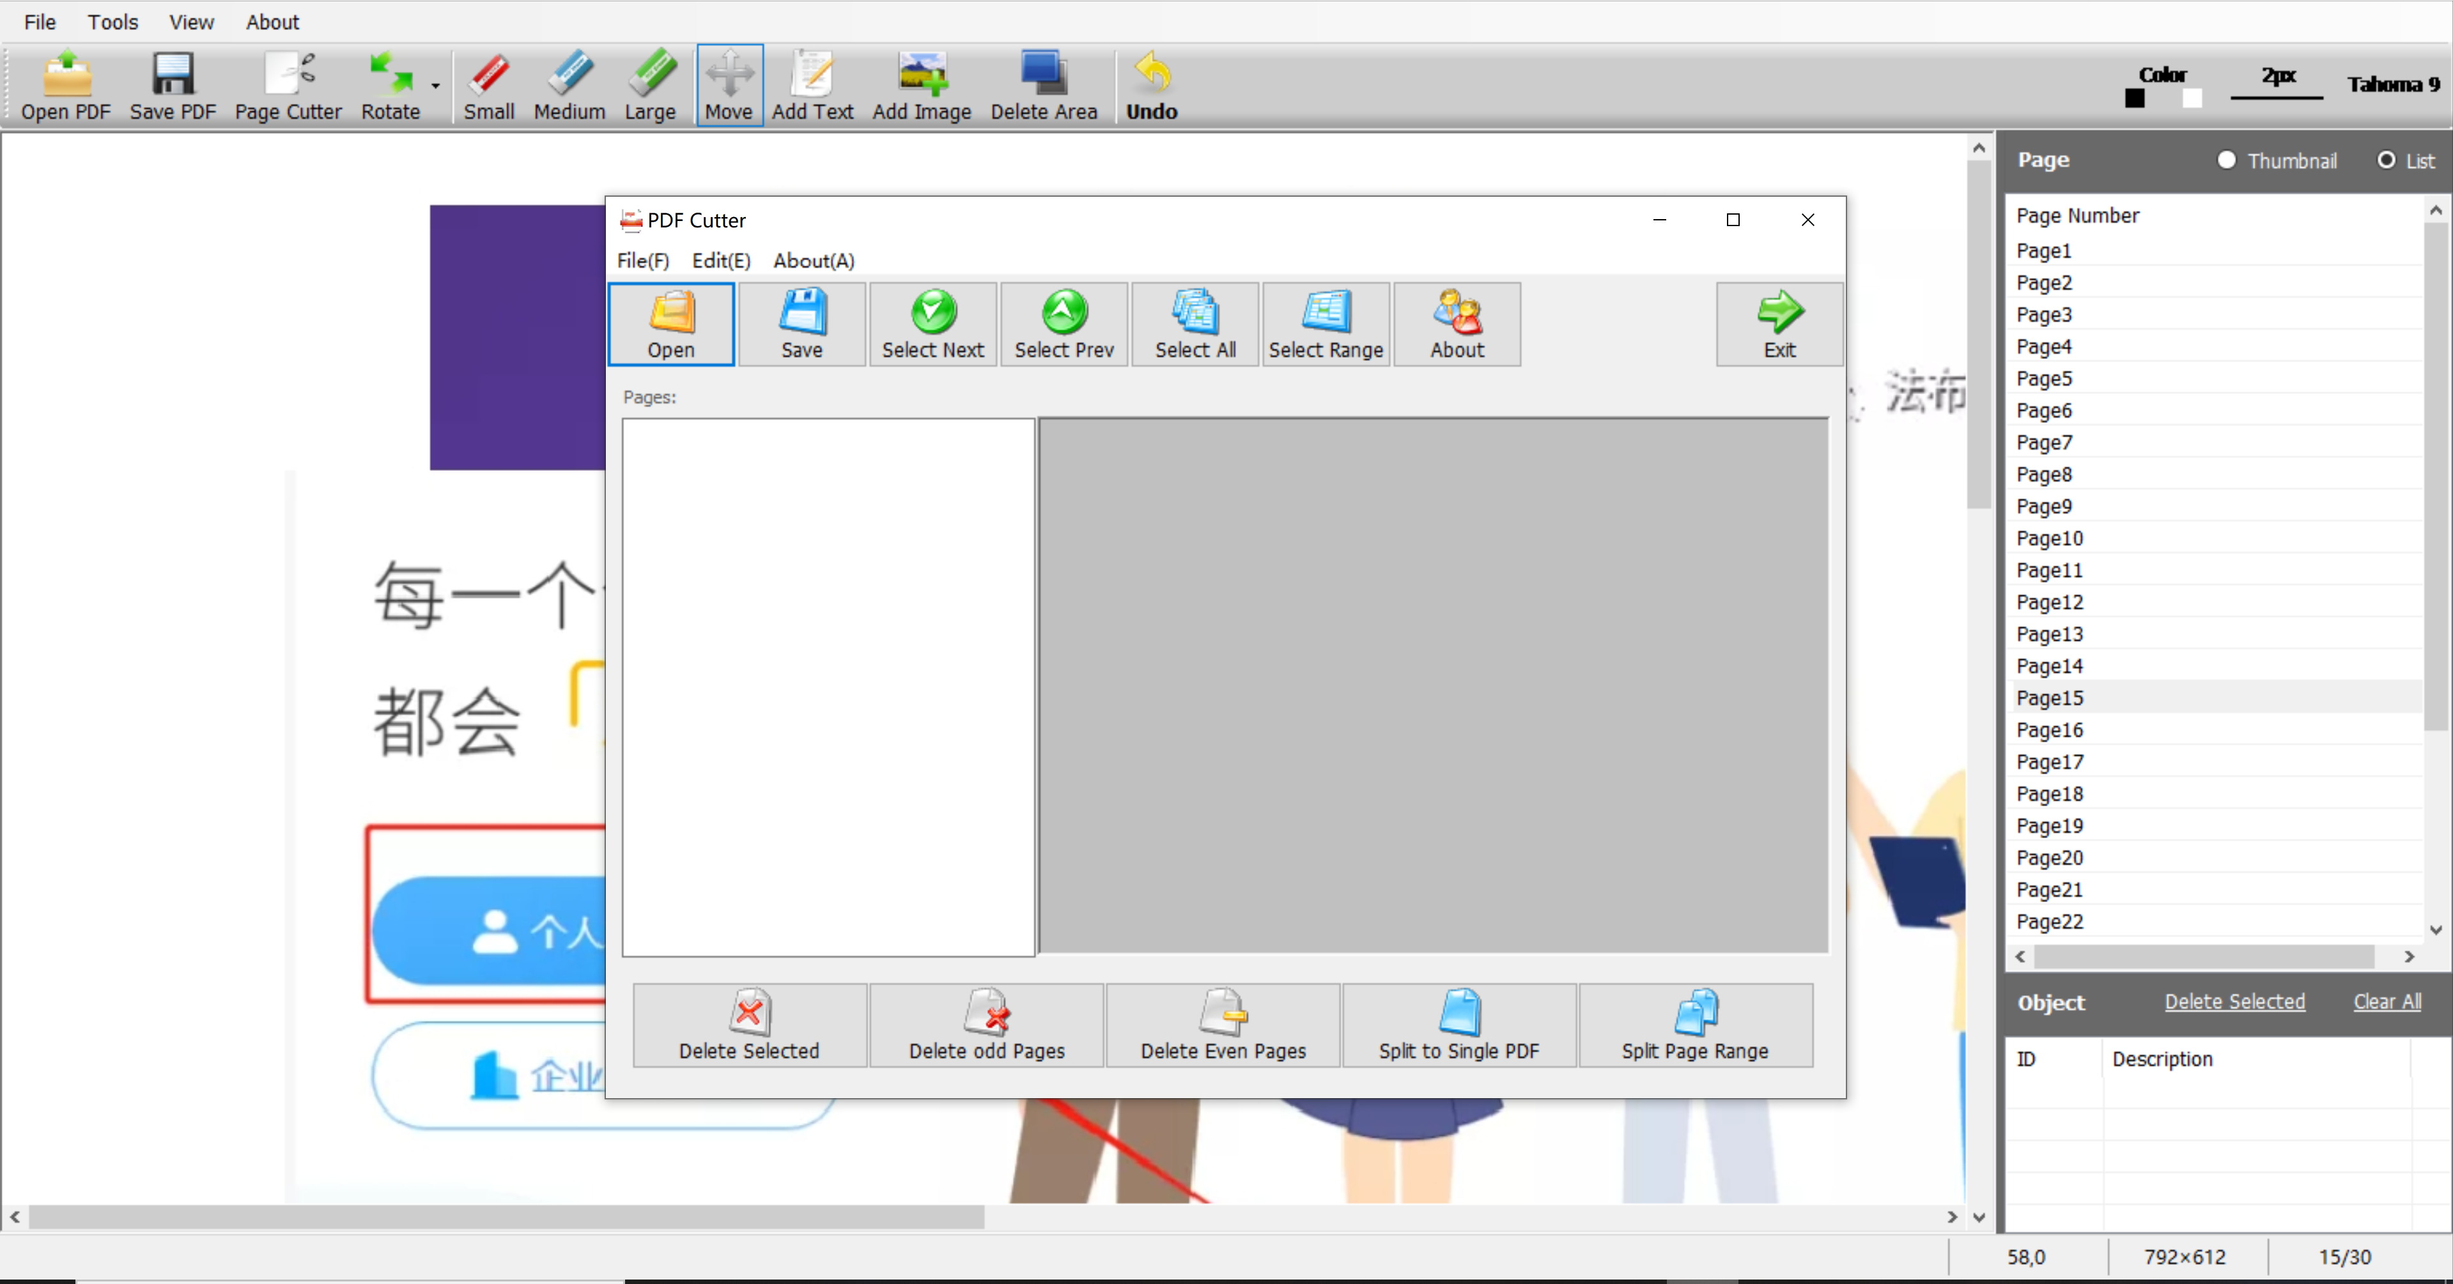Click document view scroll up arrow
The height and width of the screenshot is (1284, 2453).
coord(1979,148)
